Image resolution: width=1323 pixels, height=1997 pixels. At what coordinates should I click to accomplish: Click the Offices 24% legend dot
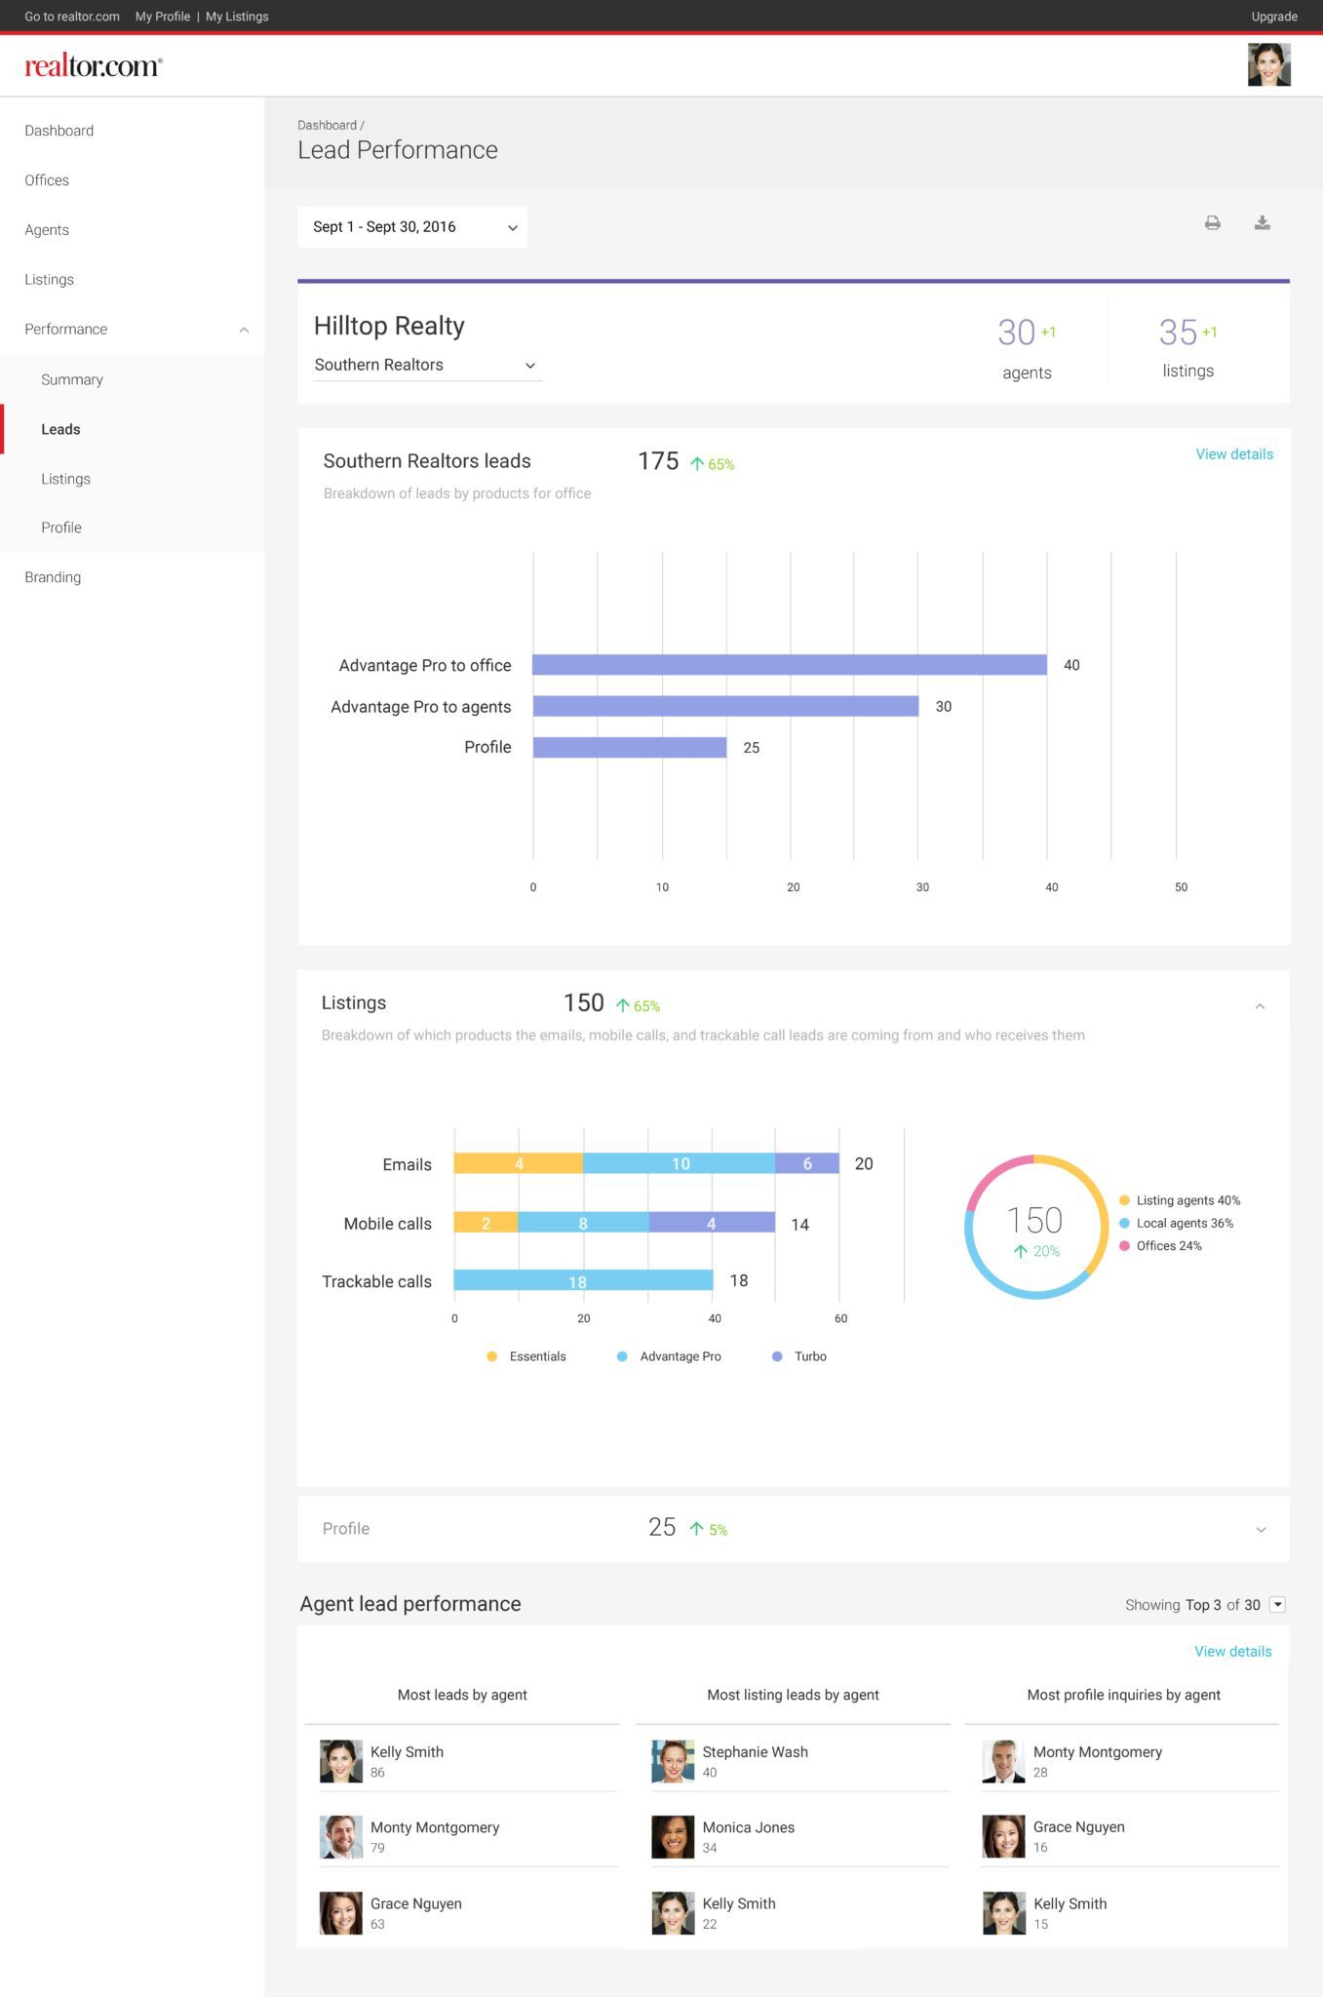click(x=1124, y=1246)
